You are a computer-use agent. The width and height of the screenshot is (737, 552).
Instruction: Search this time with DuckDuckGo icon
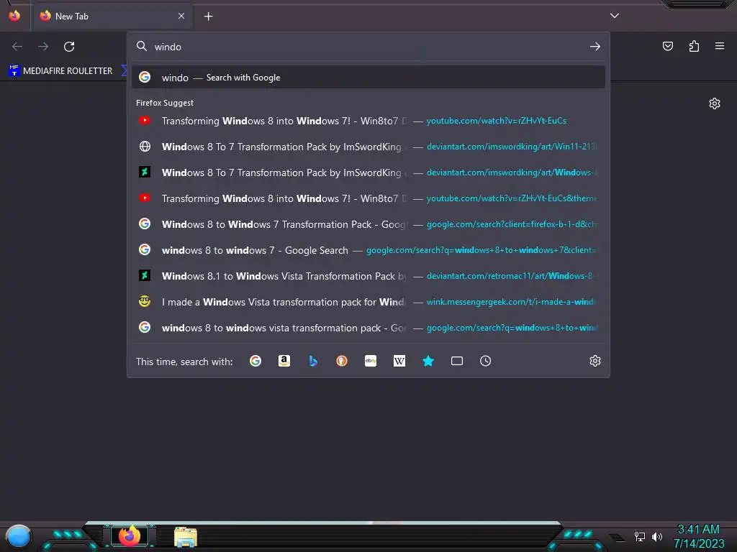click(342, 361)
